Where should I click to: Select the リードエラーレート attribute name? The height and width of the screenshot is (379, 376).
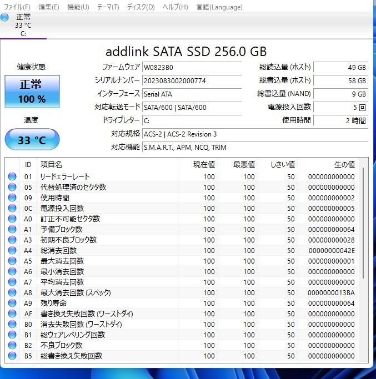coord(64,176)
